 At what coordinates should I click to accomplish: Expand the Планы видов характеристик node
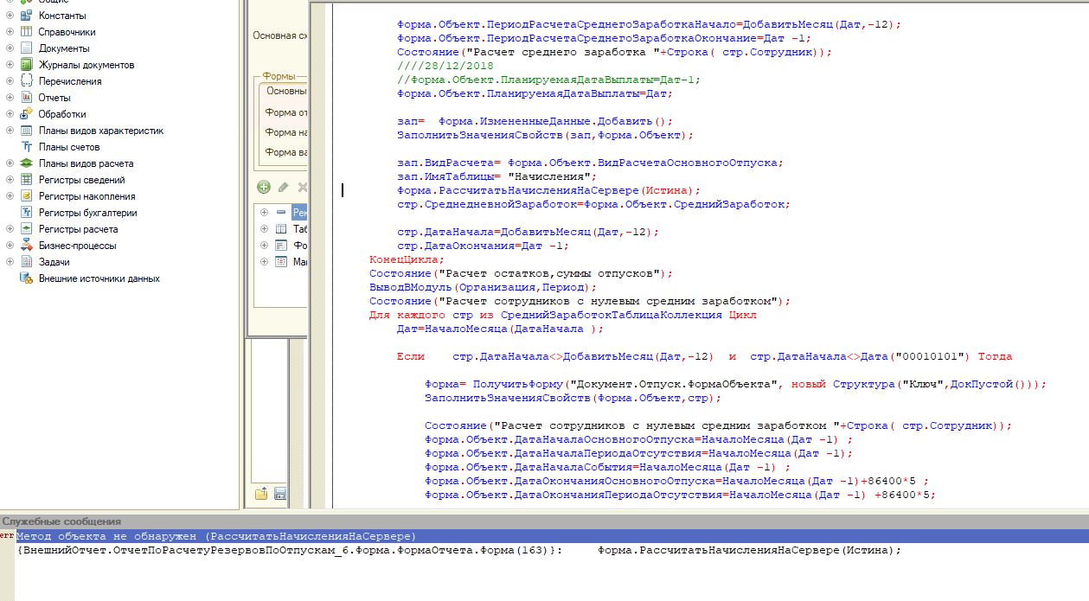tap(10, 131)
